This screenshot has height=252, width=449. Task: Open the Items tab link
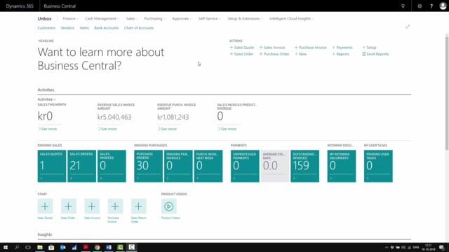tap(84, 28)
